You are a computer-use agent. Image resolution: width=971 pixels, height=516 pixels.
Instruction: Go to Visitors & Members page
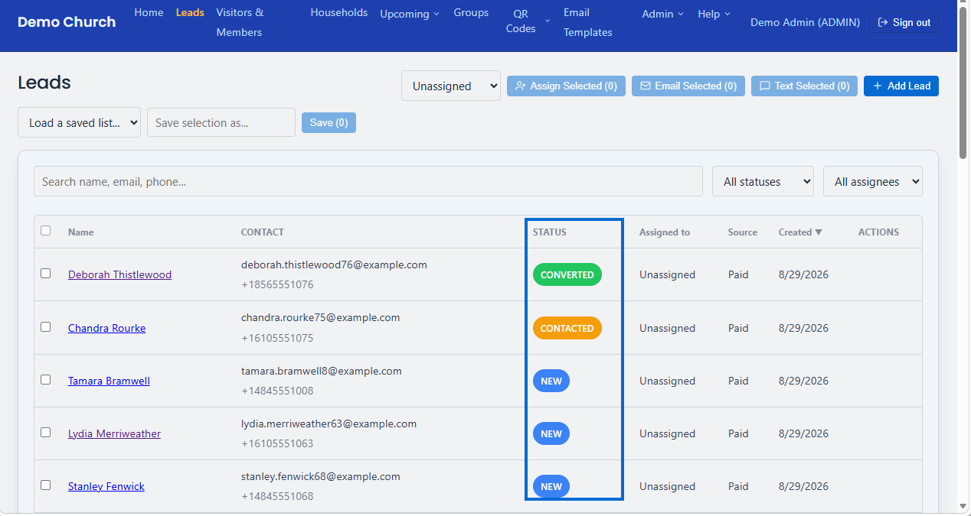pos(240,22)
